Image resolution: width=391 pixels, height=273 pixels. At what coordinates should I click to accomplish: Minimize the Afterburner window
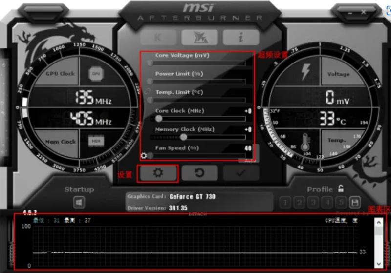coord(350,13)
